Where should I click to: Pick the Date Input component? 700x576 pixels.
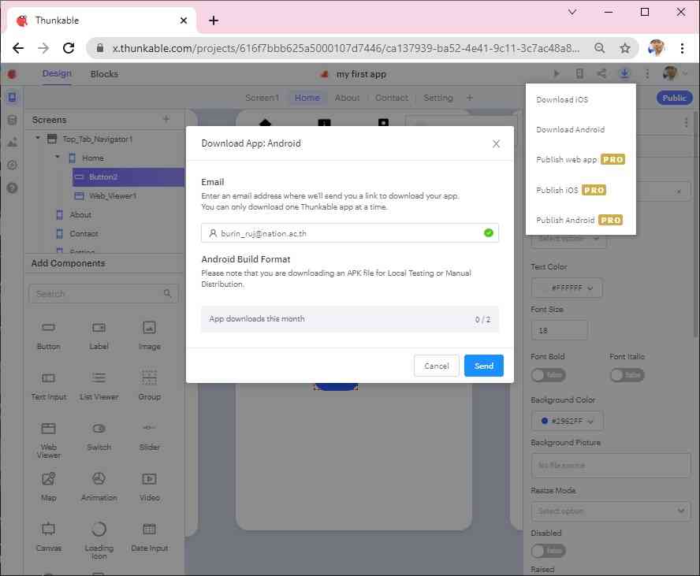(149, 537)
